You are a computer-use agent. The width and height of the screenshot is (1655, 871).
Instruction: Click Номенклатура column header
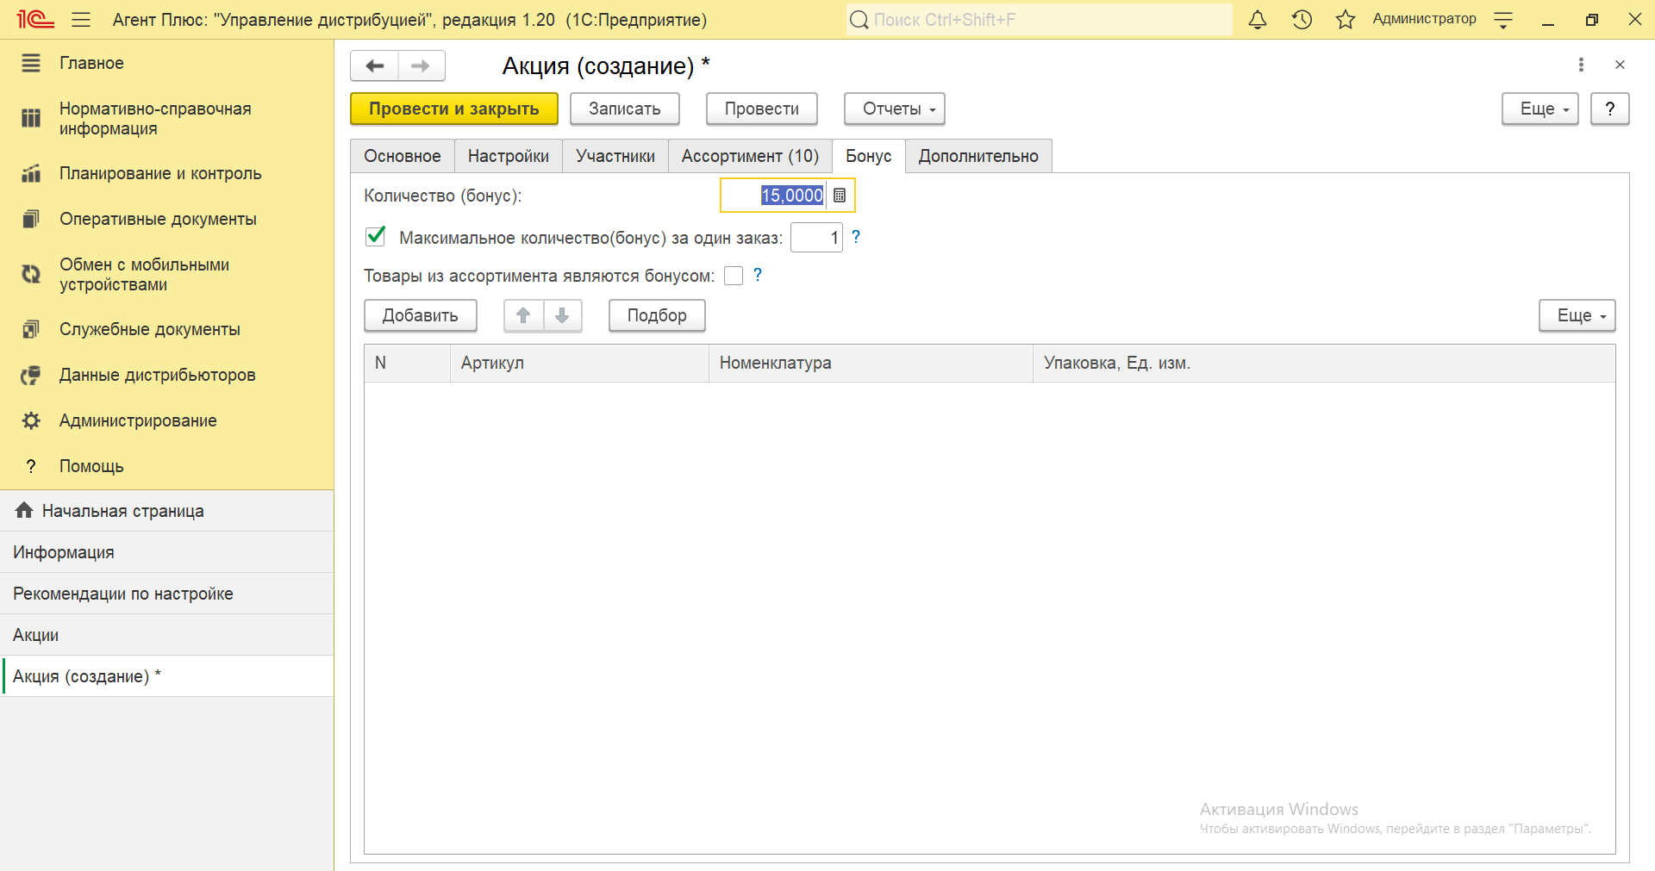pyautogui.click(x=871, y=363)
